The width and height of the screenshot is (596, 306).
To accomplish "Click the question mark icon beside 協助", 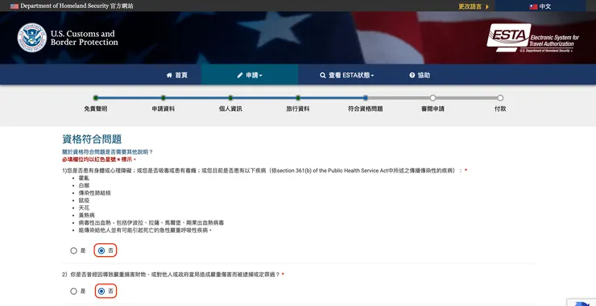I will tap(412, 75).
